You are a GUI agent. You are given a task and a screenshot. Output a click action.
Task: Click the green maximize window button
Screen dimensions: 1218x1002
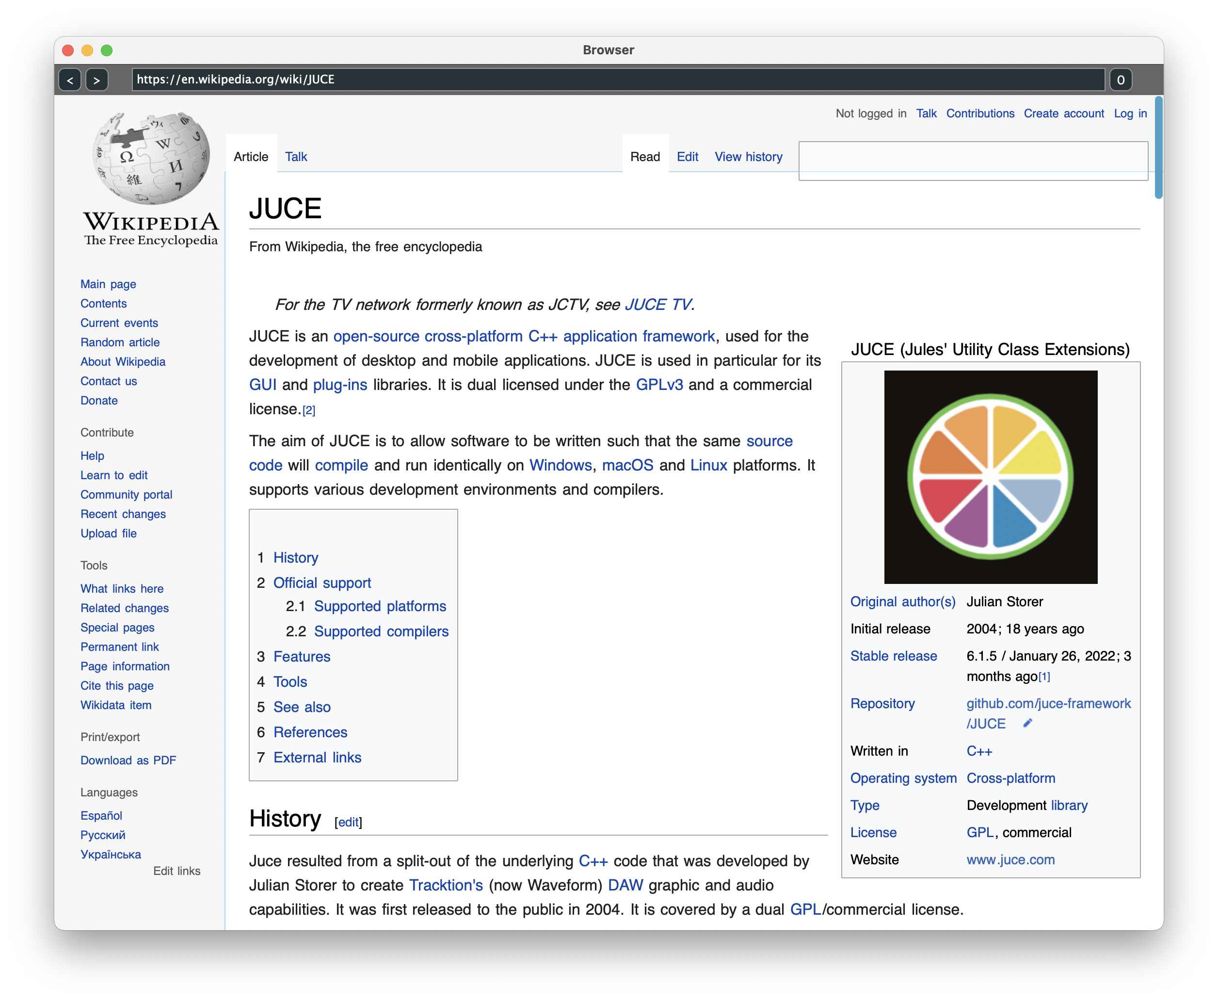pos(107,50)
